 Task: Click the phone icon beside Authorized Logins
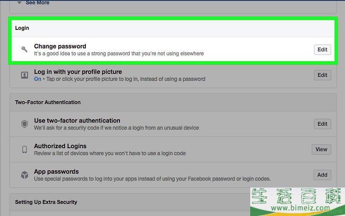pyautogui.click(x=25, y=150)
